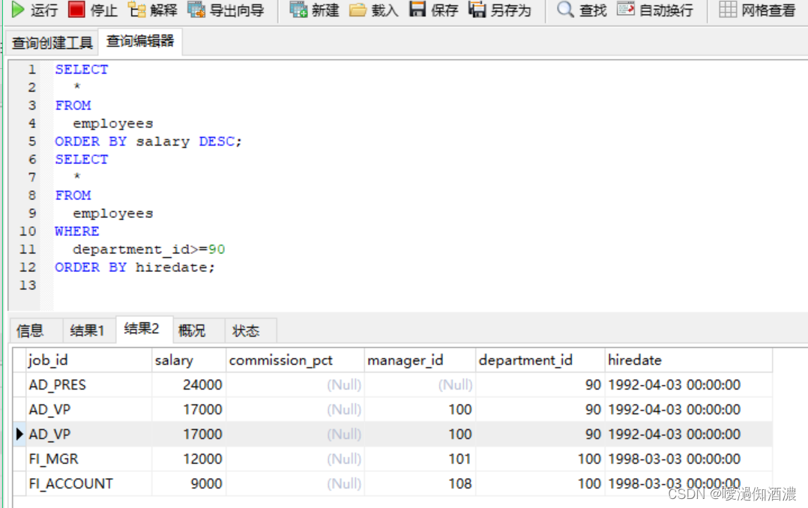Select the current row marker on AD_VP row
Image resolution: width=808 pixels, height=508 pixels.
(19, 434)
